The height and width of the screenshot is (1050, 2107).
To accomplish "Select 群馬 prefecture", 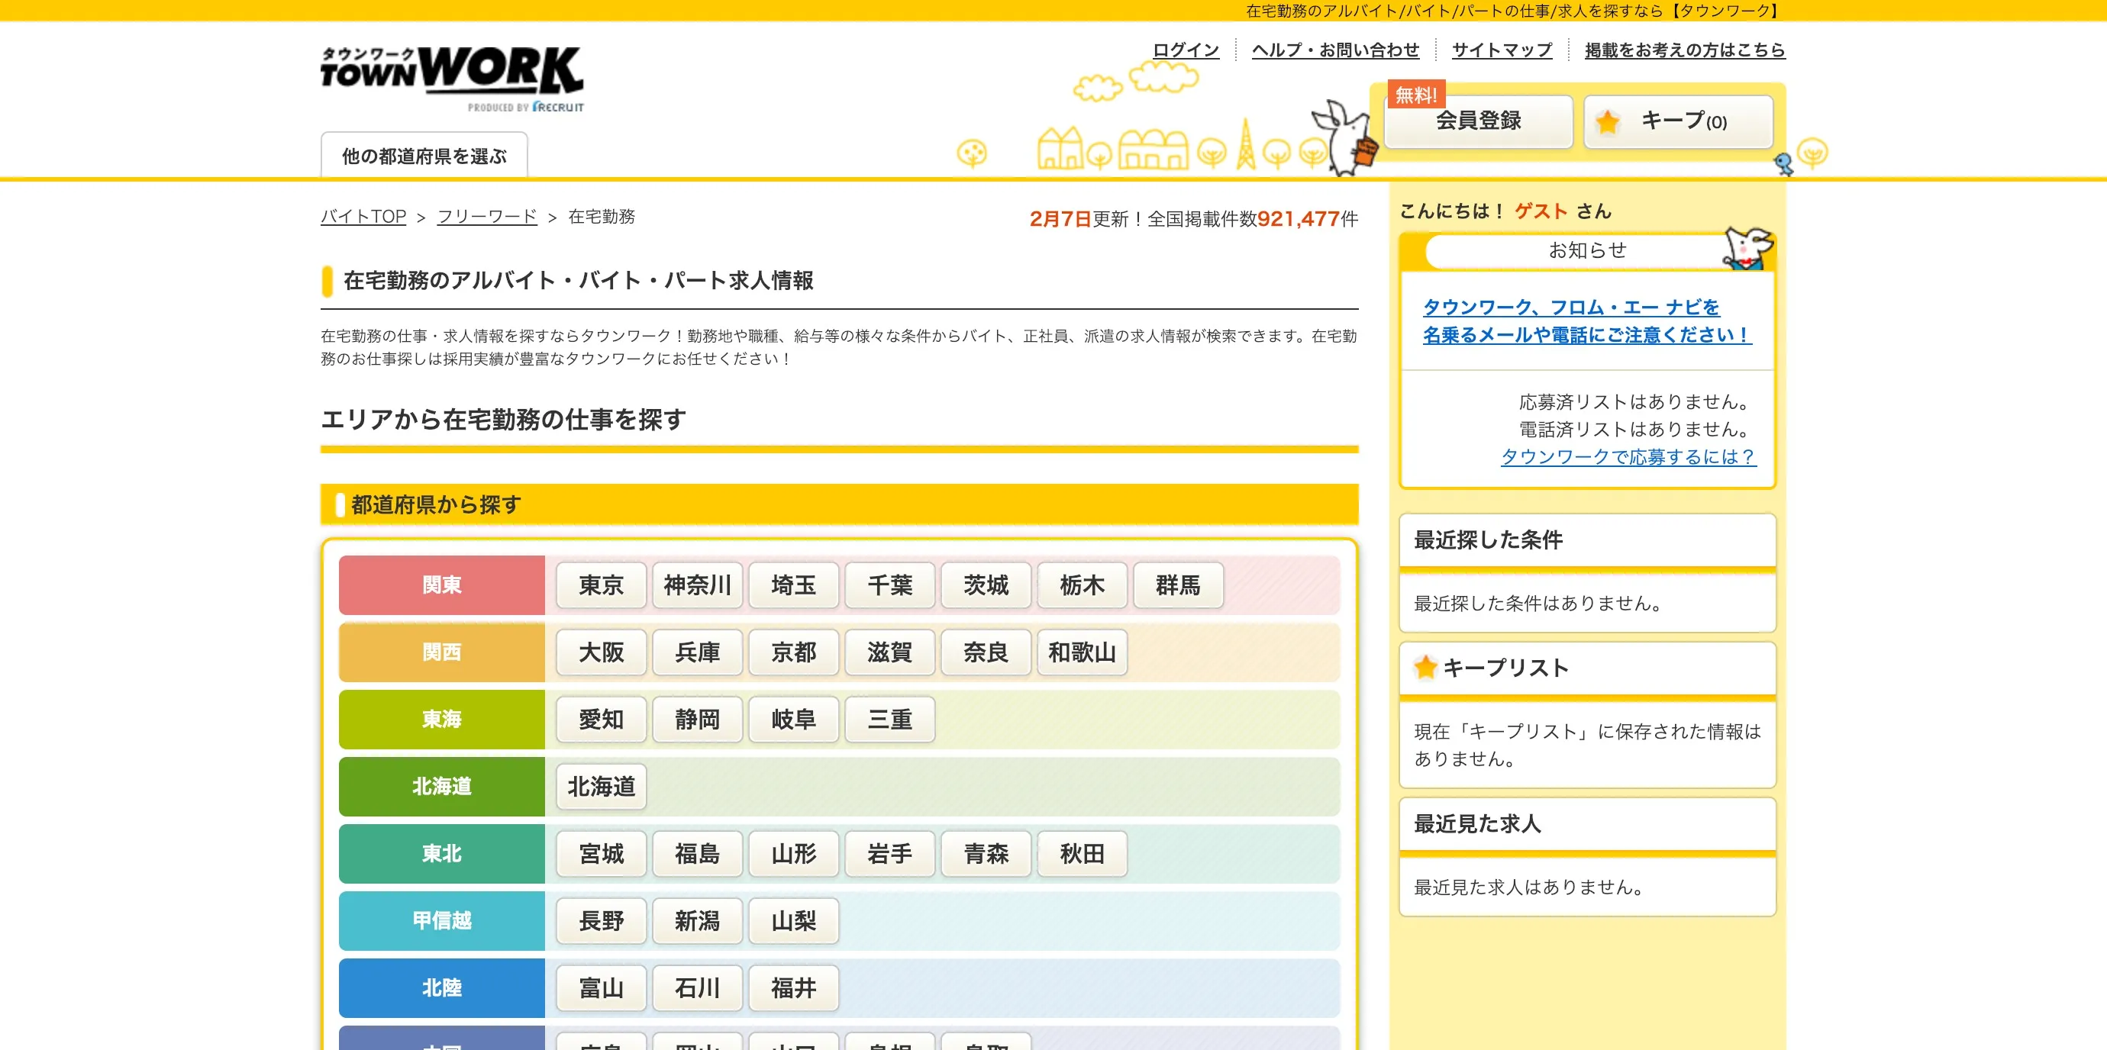I will (x=1178, y=585).
